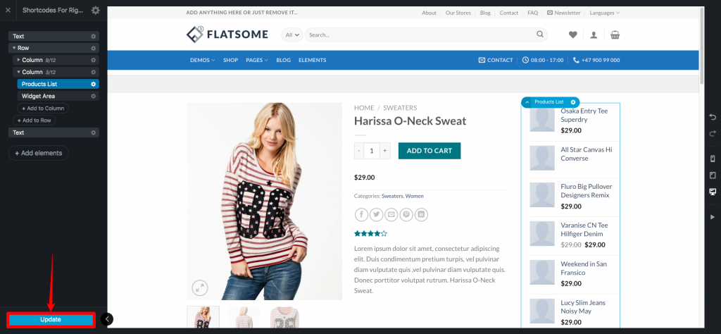721x334 pixels.
Task: Expand the Column 9/12 item
Action: [19, 60]
